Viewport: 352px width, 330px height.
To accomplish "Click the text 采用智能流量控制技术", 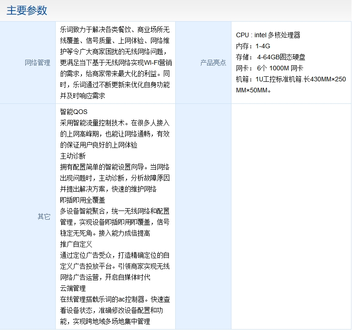I will [x=92, y=123].
